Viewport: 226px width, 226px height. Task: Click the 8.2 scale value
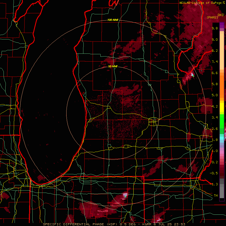click(215, 50)
